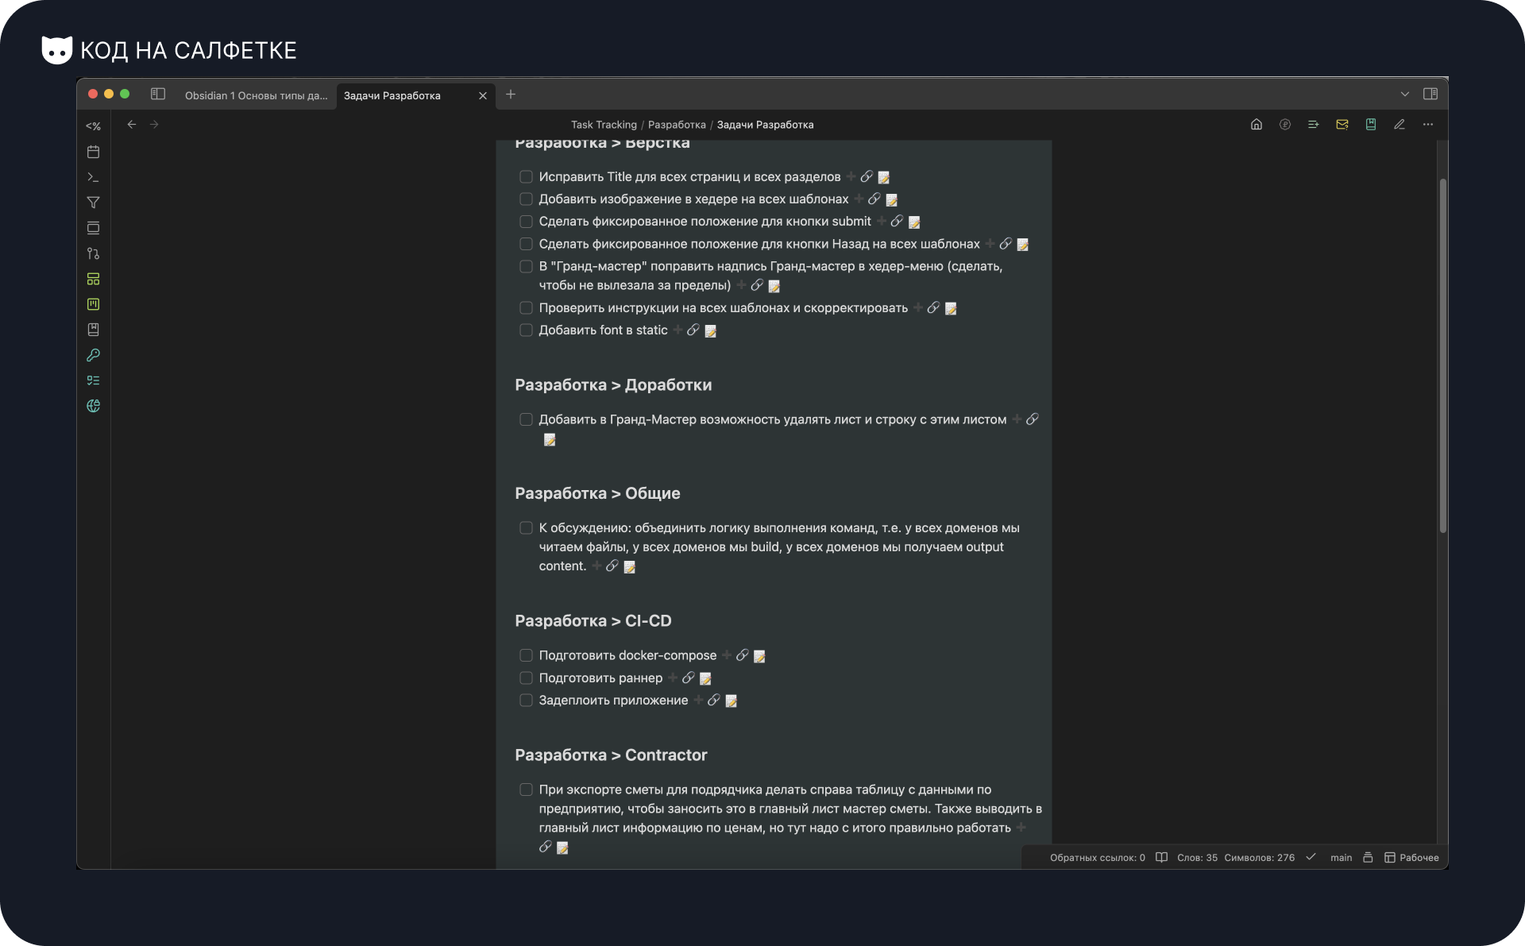Open the tab list dropdown chevron
Image resolution: width=1525 pixels, height=946 pixels.
1405,94
